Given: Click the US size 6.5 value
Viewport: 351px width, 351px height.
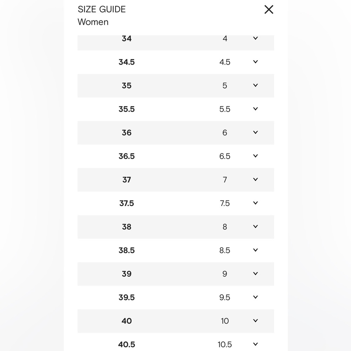Looking at the screenshot, I should click(225, 156).
